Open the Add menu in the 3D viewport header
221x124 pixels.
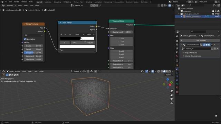point(36,71)
